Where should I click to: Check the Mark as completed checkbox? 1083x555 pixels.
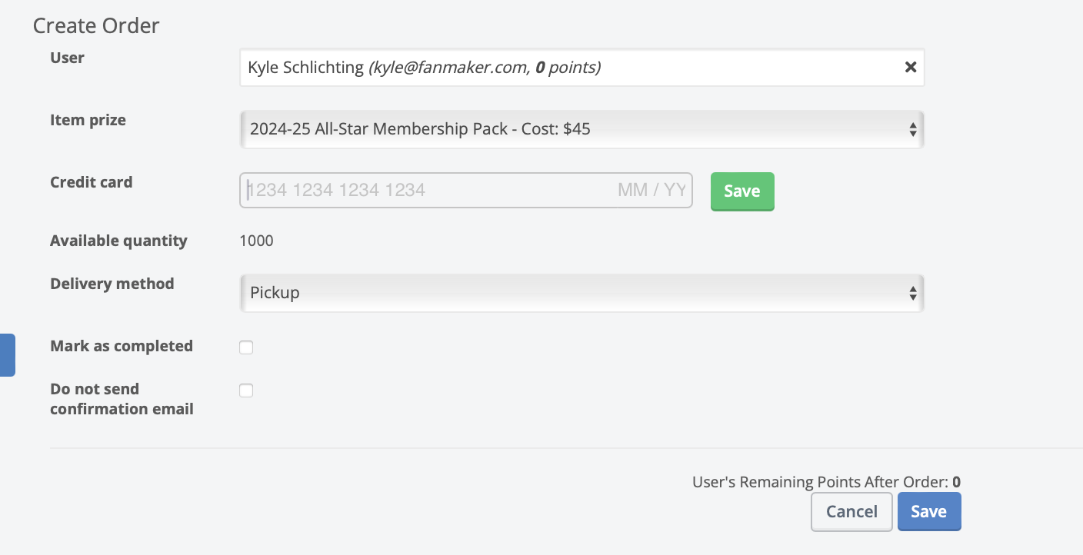click(246, 347)
